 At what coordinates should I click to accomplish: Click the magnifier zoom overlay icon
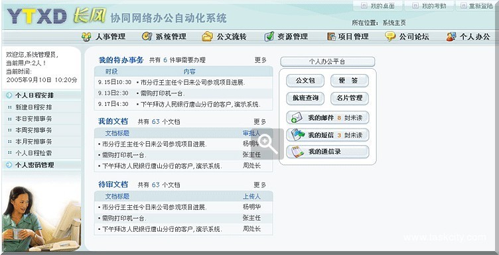tap(267, 144)
